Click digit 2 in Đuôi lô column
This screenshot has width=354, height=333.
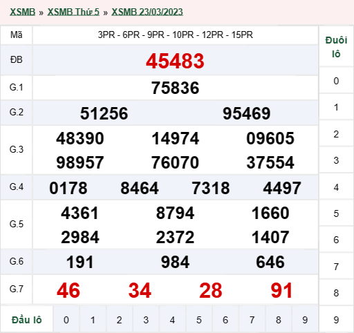[x=336, y=134]
